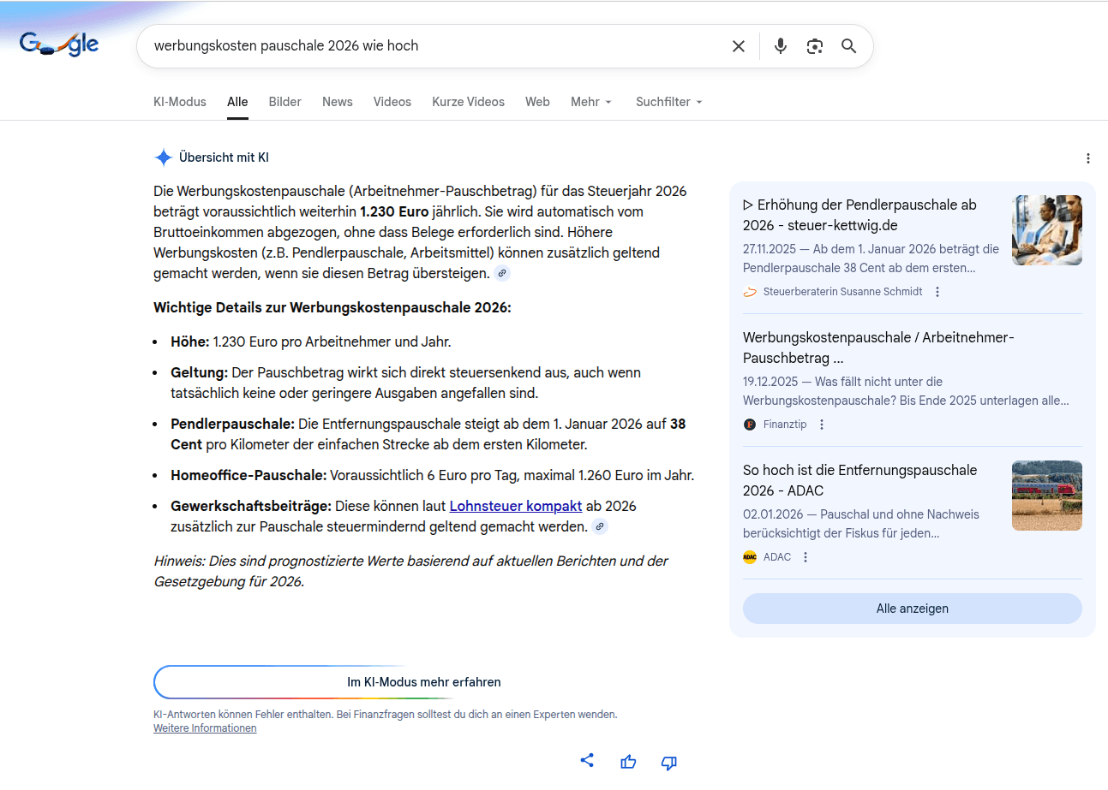Open Google Lens image search

(x=814, y=45)
